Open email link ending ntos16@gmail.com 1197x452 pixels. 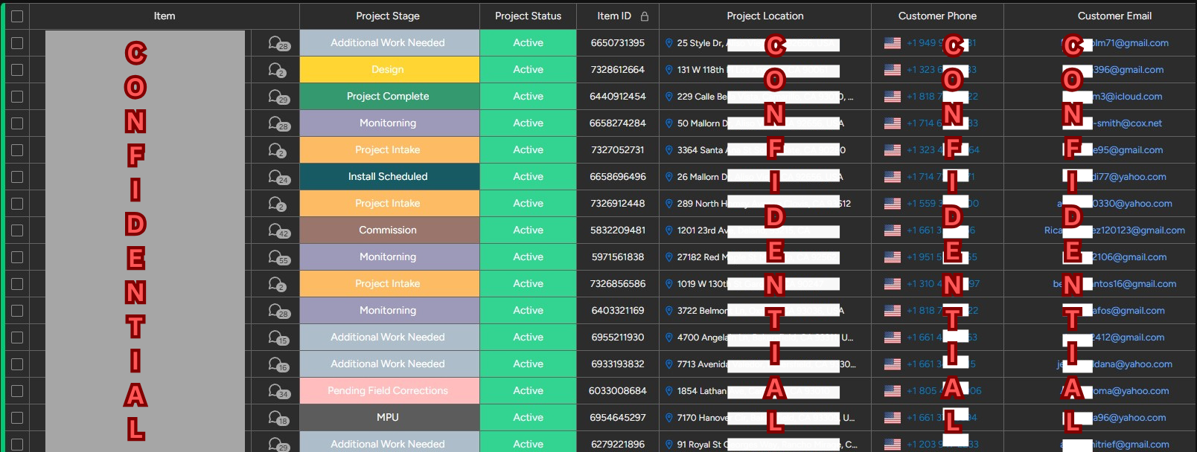1114,284
